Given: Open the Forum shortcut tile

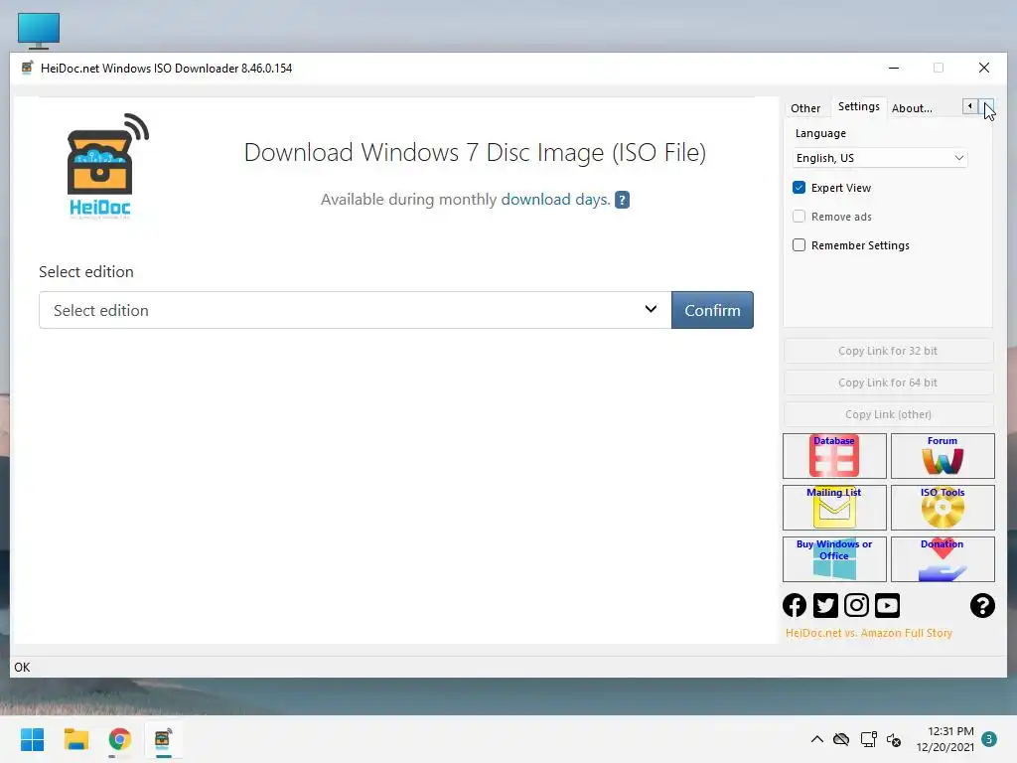Looking at the screenshot, I should (943, 455).
